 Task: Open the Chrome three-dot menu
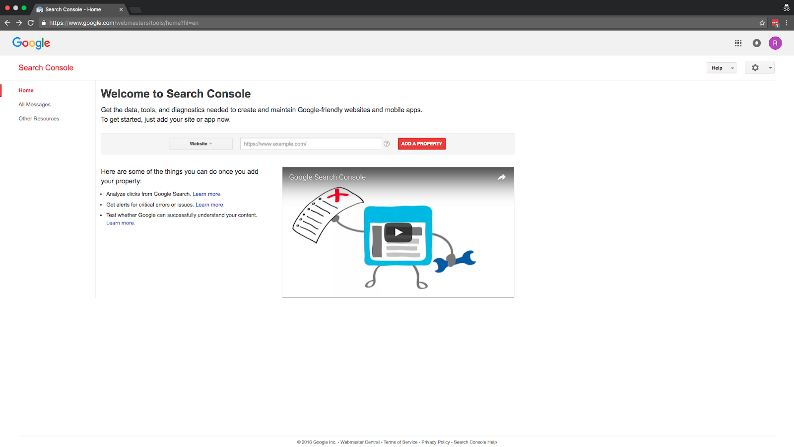point(787,23)
